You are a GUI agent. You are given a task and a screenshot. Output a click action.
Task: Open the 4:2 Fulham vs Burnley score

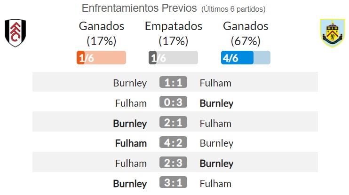click(173, 142)
